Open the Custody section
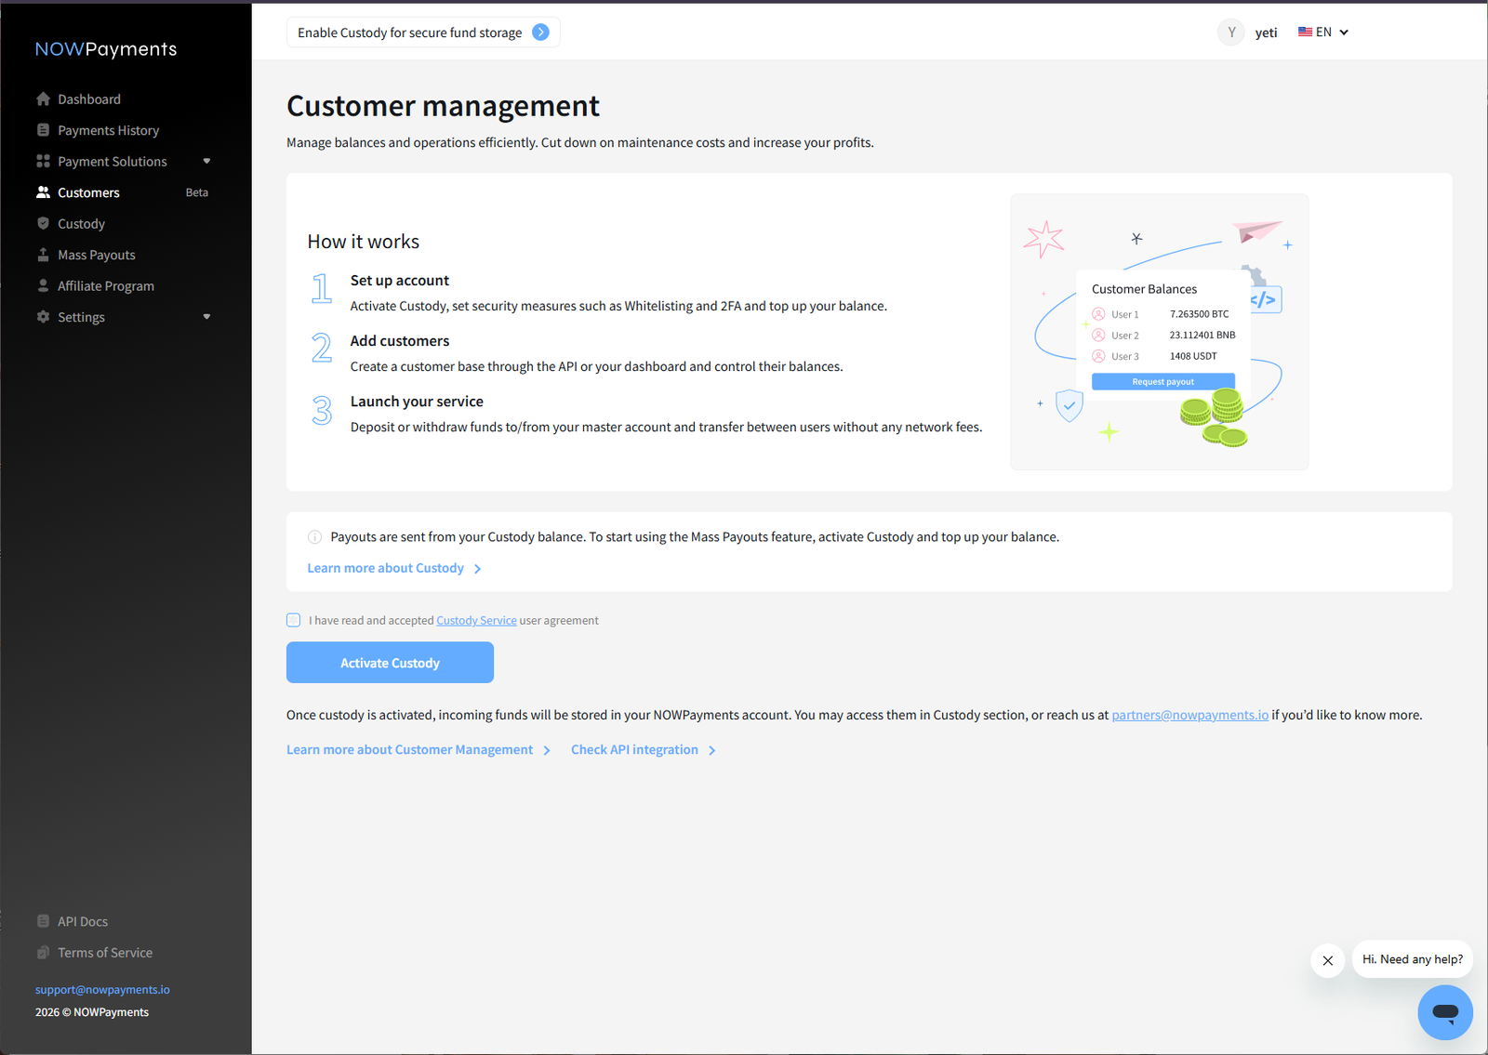This screenshot has height=1055, width=1488. [82, 223]
